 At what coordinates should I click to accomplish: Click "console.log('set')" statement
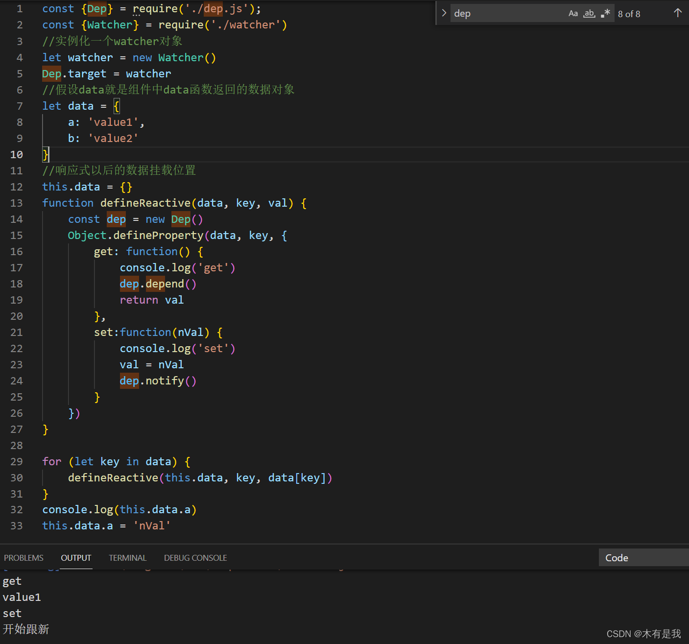point(177,349)
